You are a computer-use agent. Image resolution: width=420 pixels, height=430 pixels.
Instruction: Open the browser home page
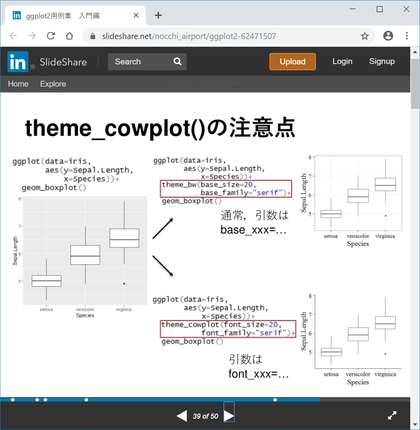point(69,36)
